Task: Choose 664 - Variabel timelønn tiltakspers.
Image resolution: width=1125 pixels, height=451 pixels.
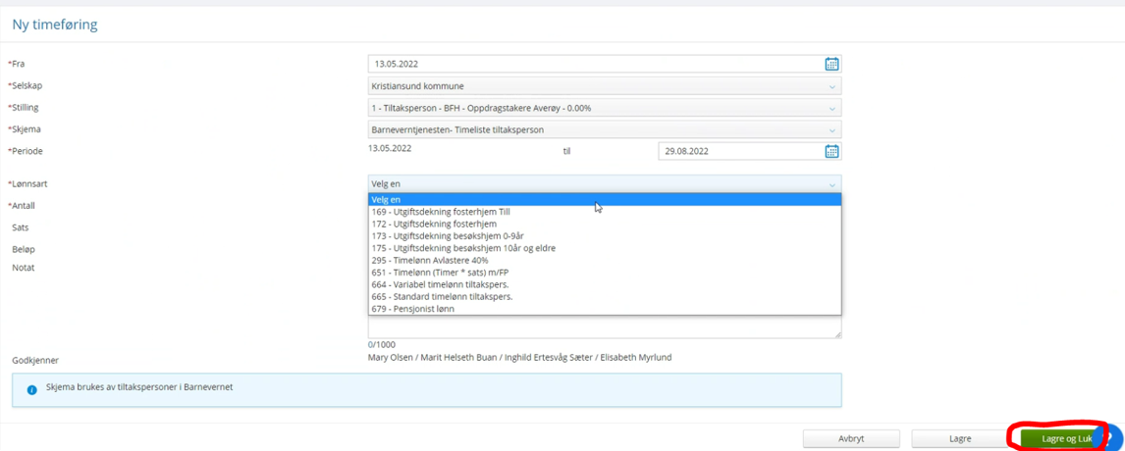Action: pyautogui.click(x=604, y=284)
